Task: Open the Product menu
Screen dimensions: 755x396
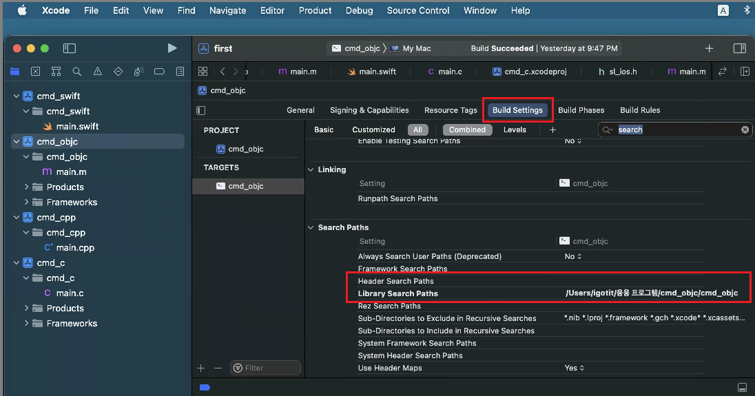Action: (x=315, y=10)
